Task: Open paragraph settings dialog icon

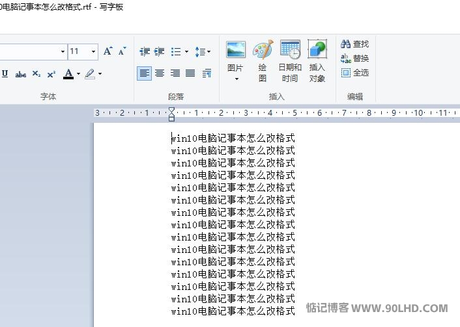Action: (x=207, y=73)
